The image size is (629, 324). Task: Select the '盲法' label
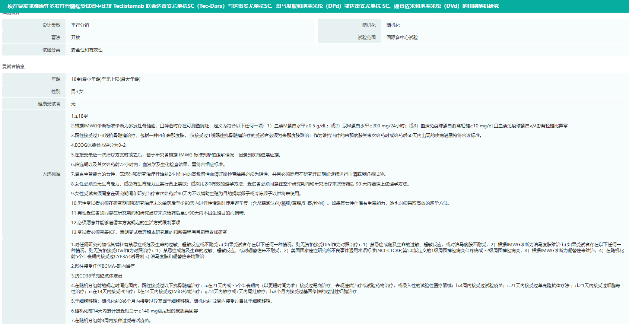tap(56, 38)
